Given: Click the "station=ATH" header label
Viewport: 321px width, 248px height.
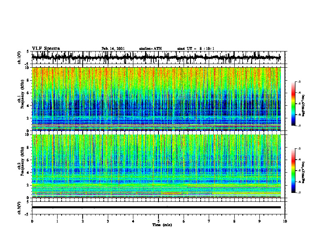Looking at the screenshot, I should tap(150, 49).
